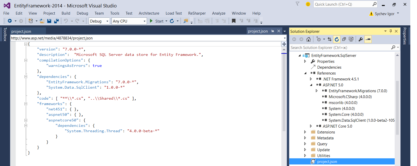Open the Architecture menu

point(149,13)
